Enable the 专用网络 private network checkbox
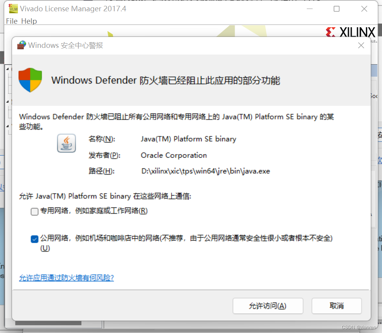Viewport: 382px width, 333px height. coord(35,212)
